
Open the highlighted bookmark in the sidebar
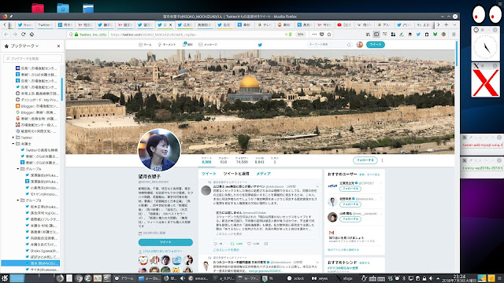tap(30, 263)
